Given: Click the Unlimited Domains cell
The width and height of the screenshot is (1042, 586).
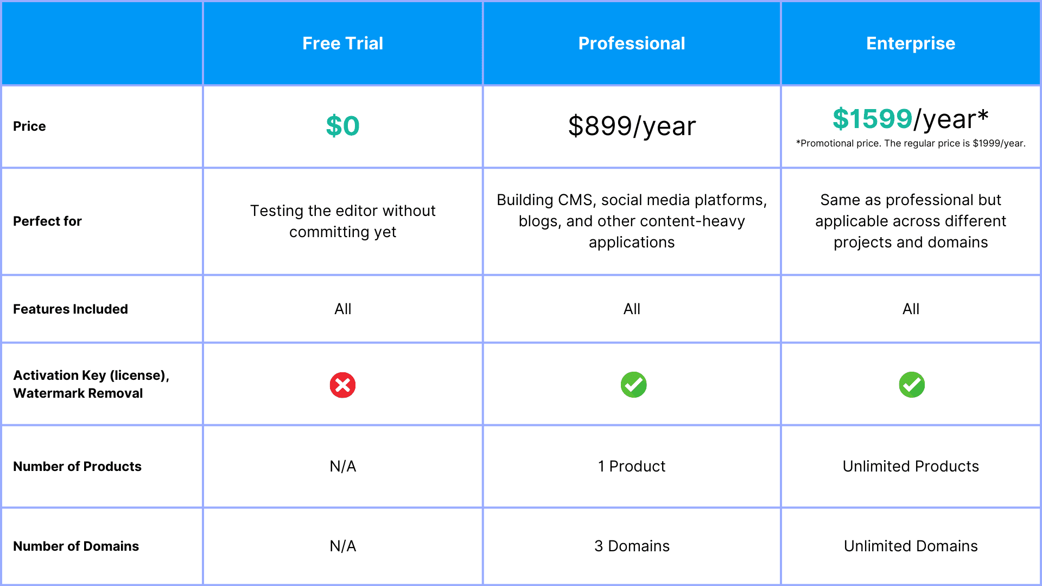Looking at the screenshot, I should (x=911, y=546).
